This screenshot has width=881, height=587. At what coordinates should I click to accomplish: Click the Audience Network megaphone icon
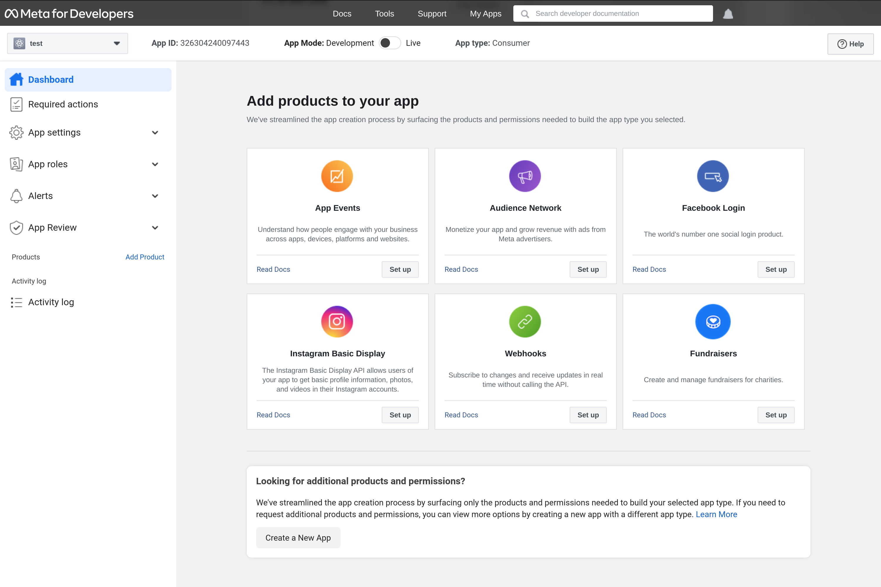click(525, 176)
